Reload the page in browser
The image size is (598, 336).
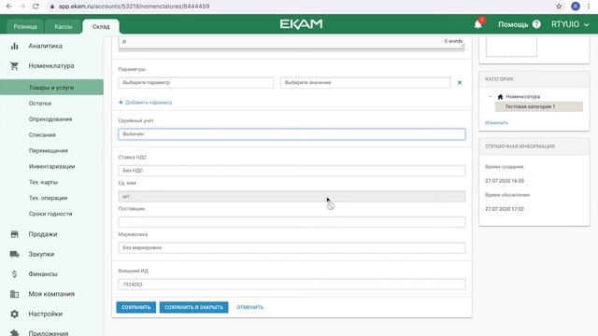(x=36, y=7)
